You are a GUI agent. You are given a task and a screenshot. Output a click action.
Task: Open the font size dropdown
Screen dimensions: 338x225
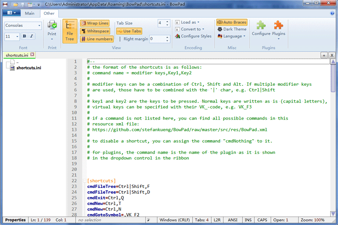[x=17, y=36]
